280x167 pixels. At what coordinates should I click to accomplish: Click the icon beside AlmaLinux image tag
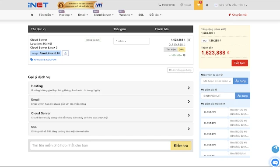(x=65, y=53)
